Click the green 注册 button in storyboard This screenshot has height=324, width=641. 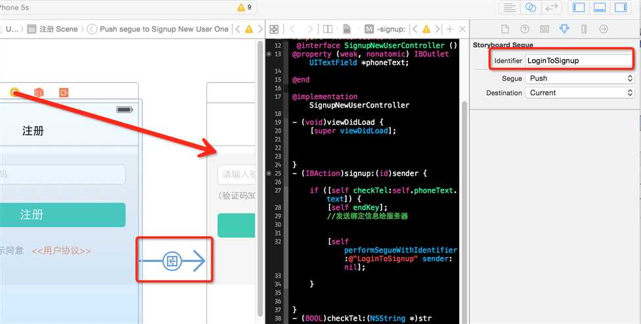click(x=62, y=214)
